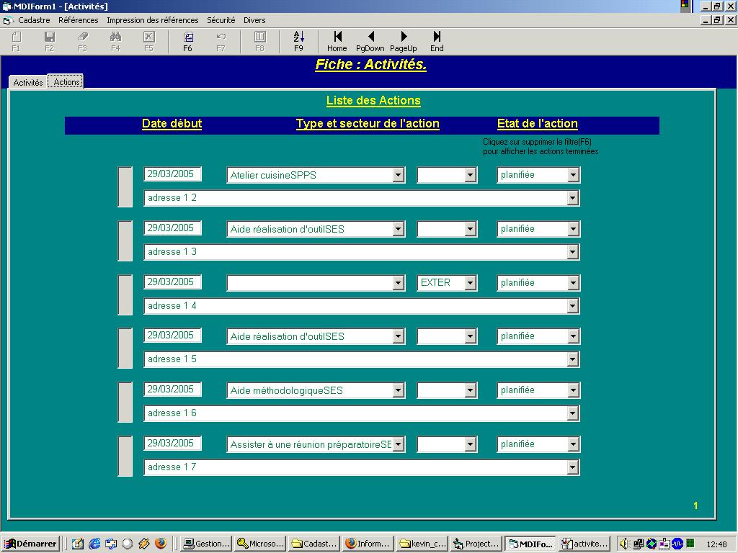This screenshot has height=553, width=738.
Task: Click the F6 remove filter toolbar icon
Action: [x=187, y=37]
